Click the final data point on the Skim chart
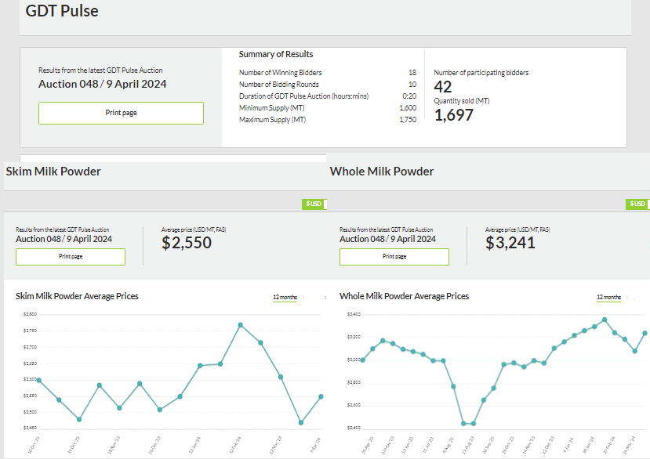 321,396
